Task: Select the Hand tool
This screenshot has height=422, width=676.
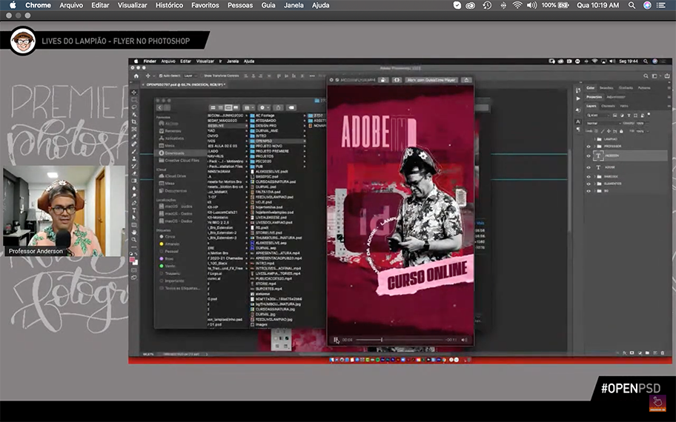Action: pyautogui.click(x=134, y=232)
